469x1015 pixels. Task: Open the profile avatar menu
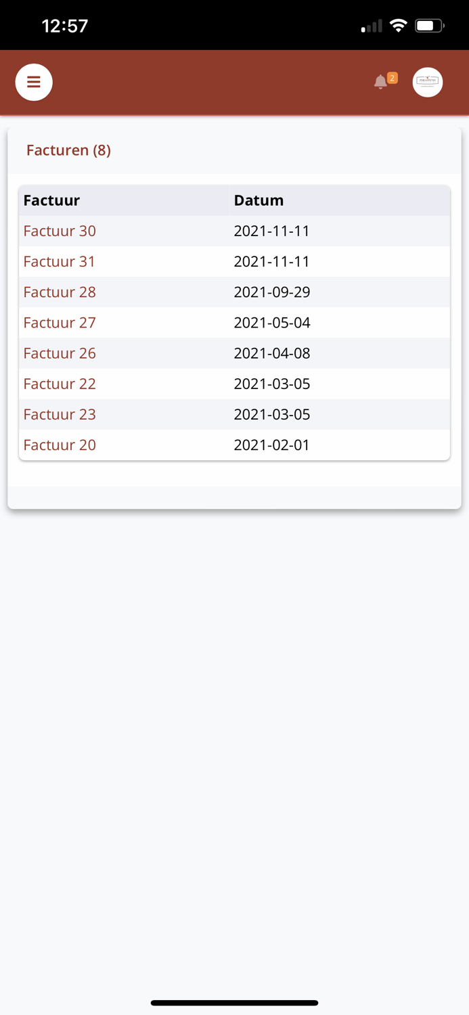[428, 82]
